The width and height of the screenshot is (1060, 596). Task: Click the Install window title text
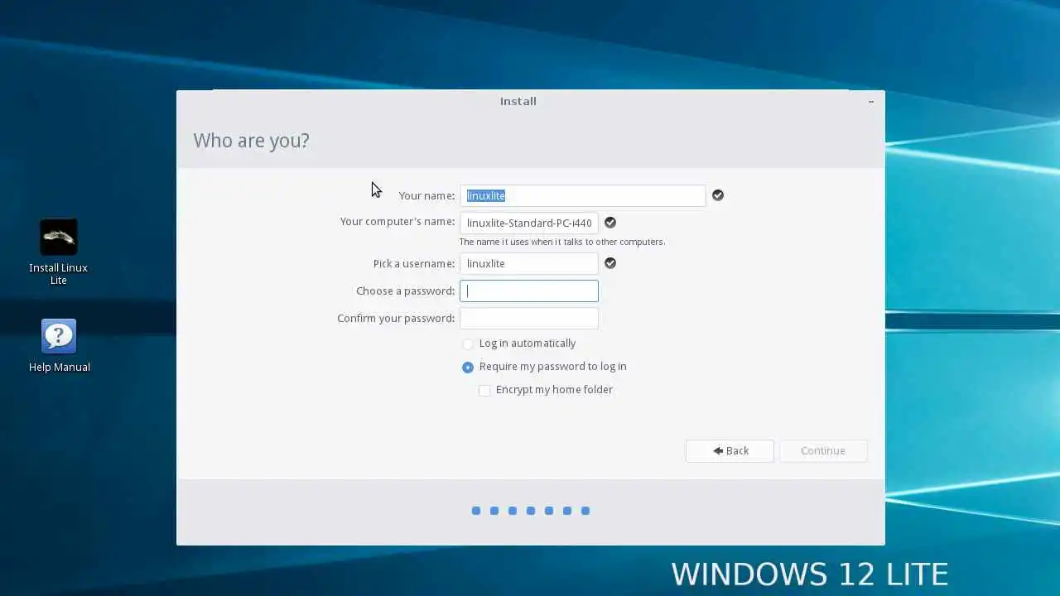pos(518,101)
